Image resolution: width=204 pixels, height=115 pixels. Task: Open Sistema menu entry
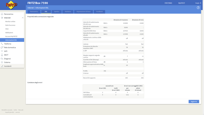(7, 62)
